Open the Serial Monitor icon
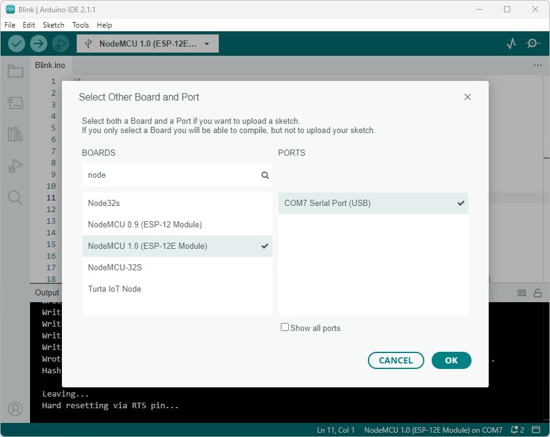Viewport: 550px width, 437px height. pos(533,44)
